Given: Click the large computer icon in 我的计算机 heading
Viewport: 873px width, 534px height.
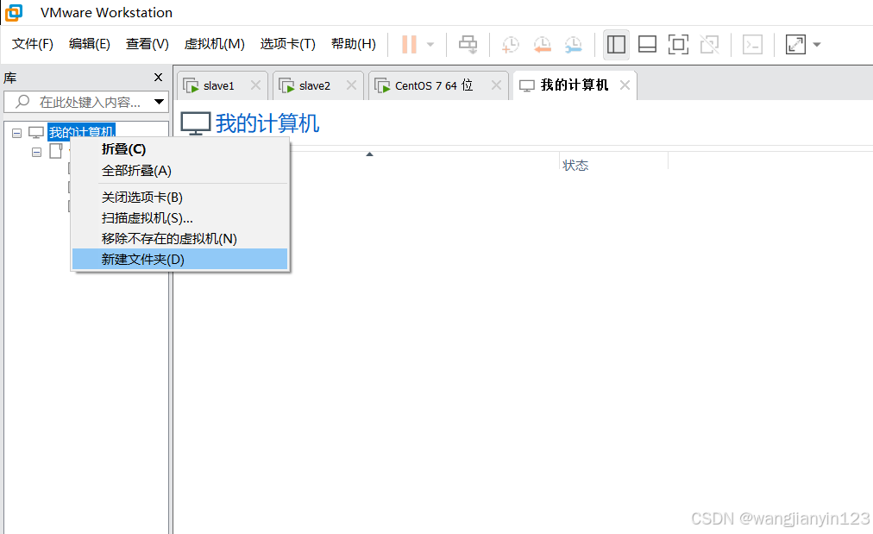Looking at the screenshot, I should click(x=196, y=123).
